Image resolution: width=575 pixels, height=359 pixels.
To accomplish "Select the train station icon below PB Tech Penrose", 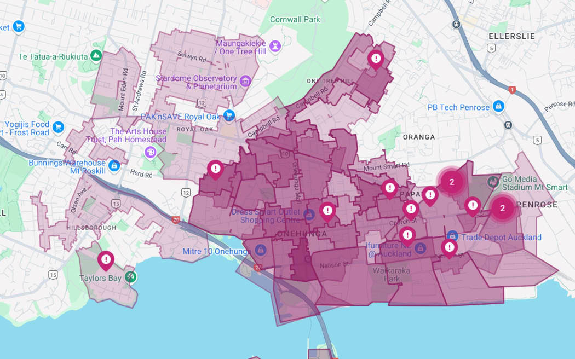I will 508,125.
